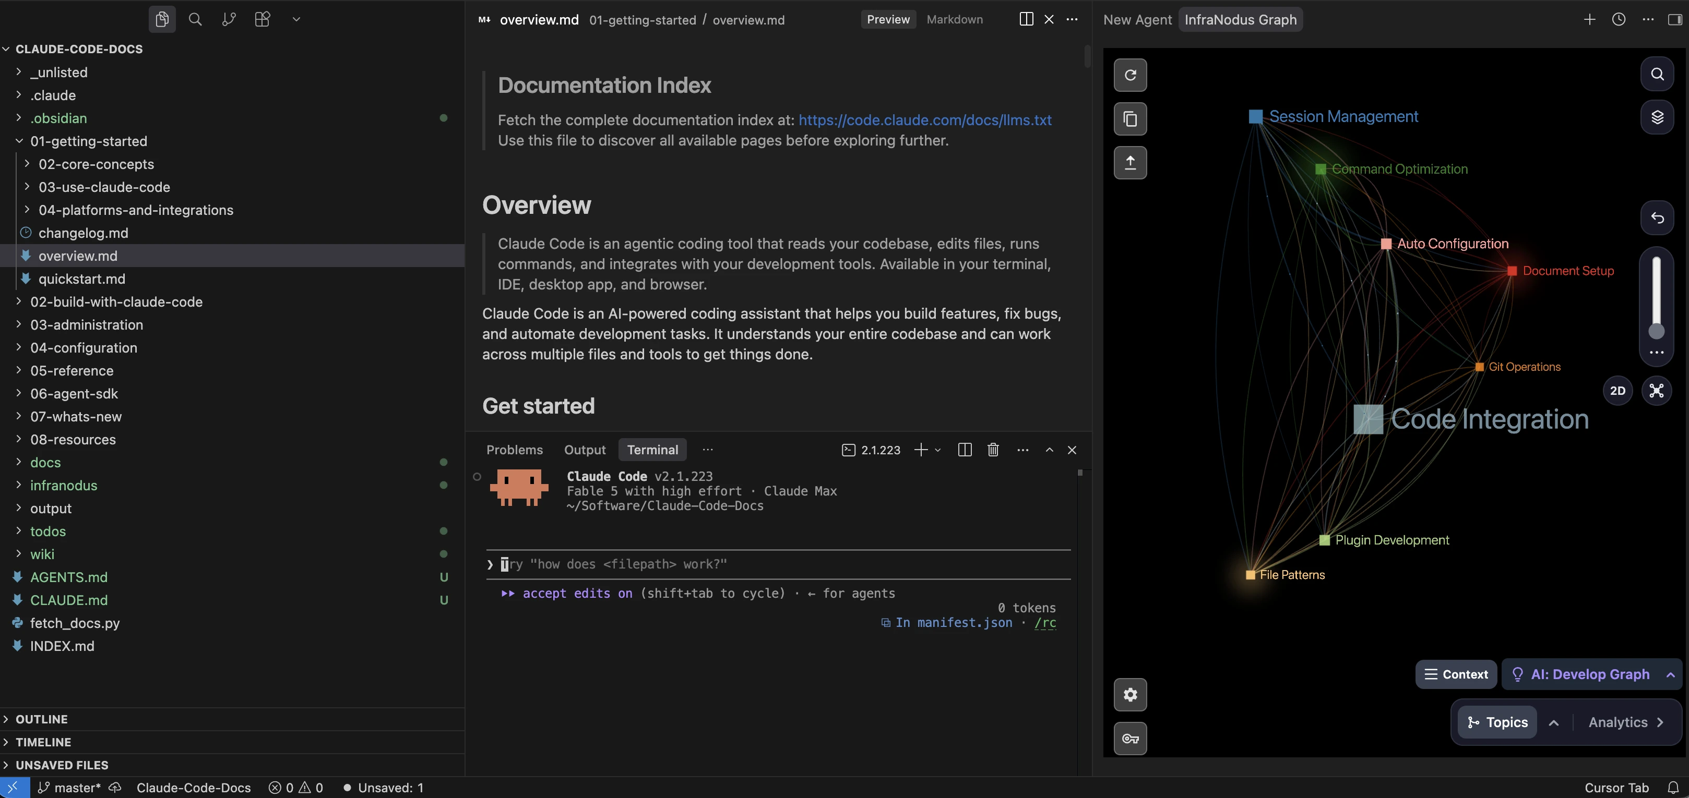Switch to the Markdown source mode
Viewport: 1689px width, 798px height.
click(955, 19)
